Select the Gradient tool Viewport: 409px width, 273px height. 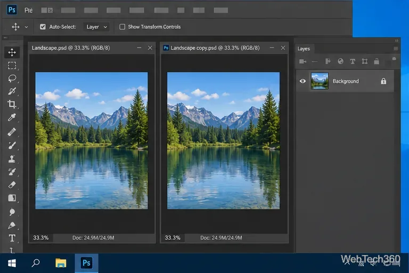12,198
